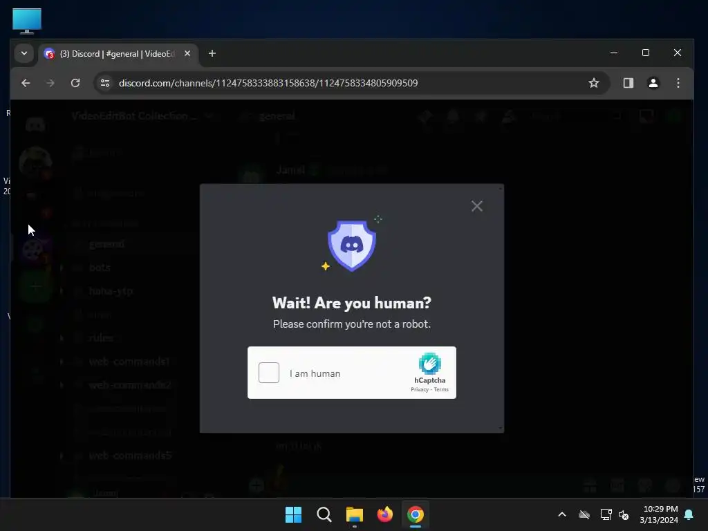Check the 'I am human' hCaptcha checkbox
Screen dimensions: 708x531
click(x=269, y=373)
